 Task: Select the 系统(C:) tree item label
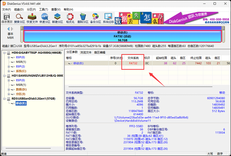(x=21, y=71)
